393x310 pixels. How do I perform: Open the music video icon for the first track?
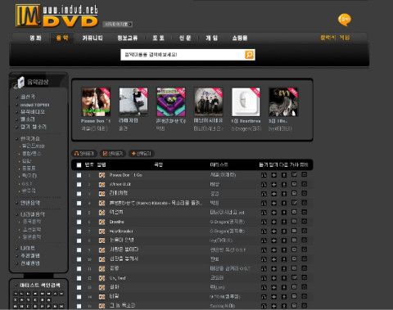click(x=304, y=174)
